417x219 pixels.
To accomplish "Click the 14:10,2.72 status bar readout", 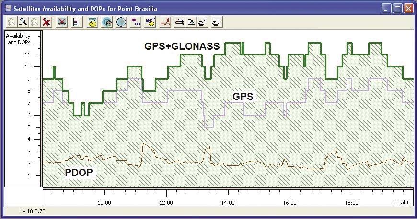I will point(33,211).
